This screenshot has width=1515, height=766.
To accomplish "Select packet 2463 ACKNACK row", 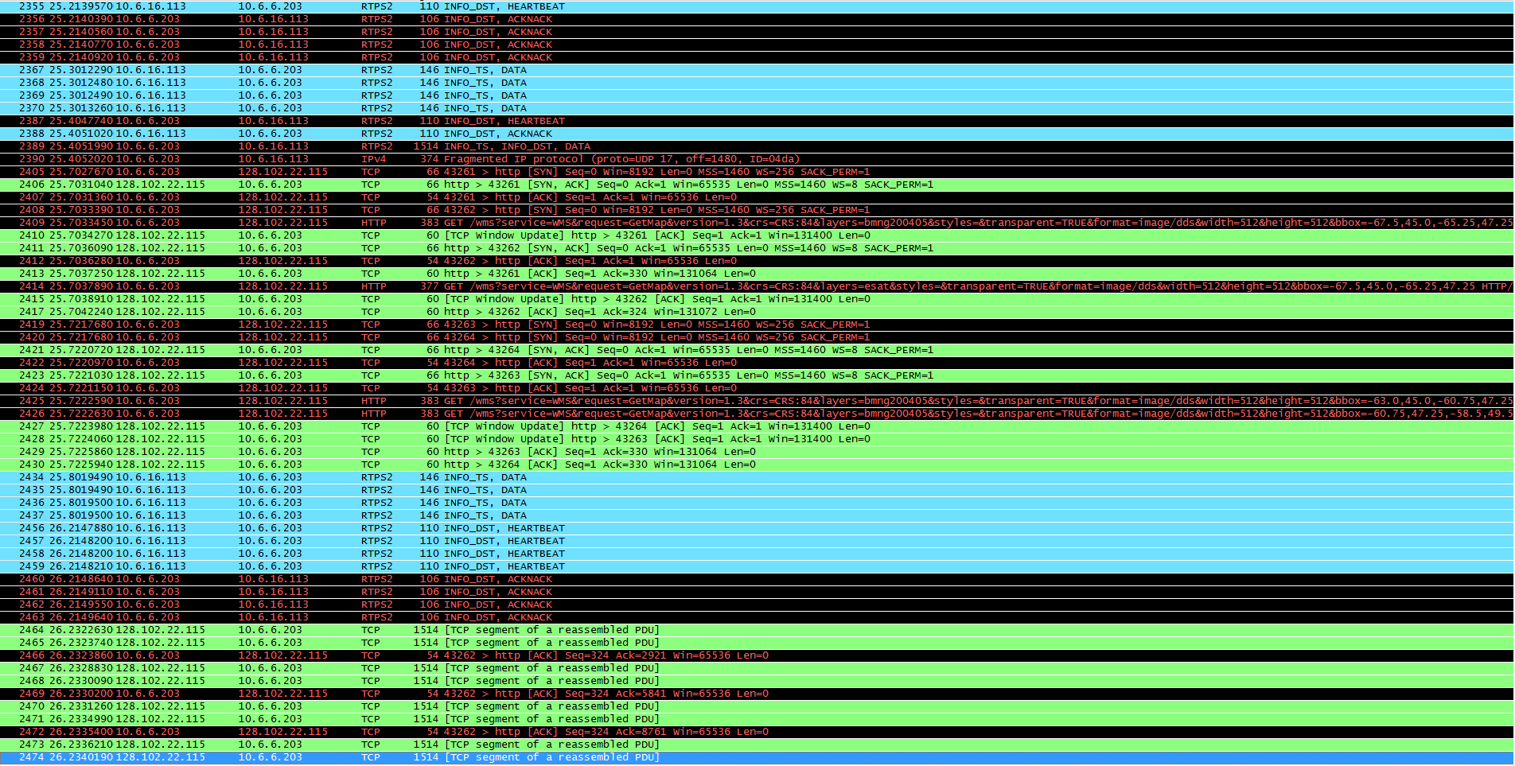I will [757, 617].
